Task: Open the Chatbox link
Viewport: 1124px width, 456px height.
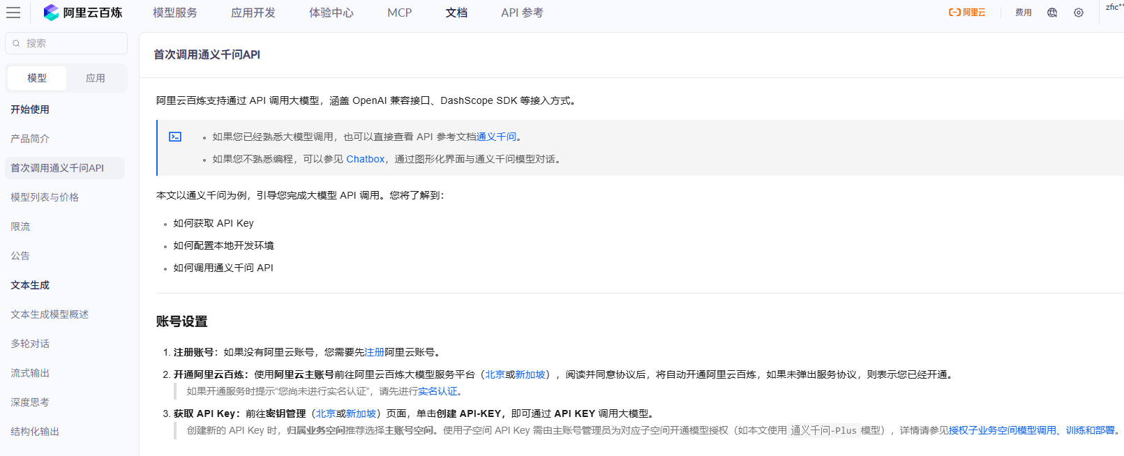Action: pyautogui.click(x=366, y=159)
